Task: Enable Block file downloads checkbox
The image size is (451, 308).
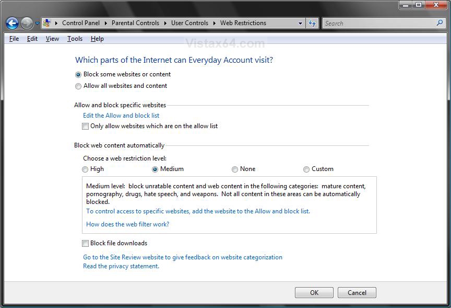Action: [x=86, y=244]
